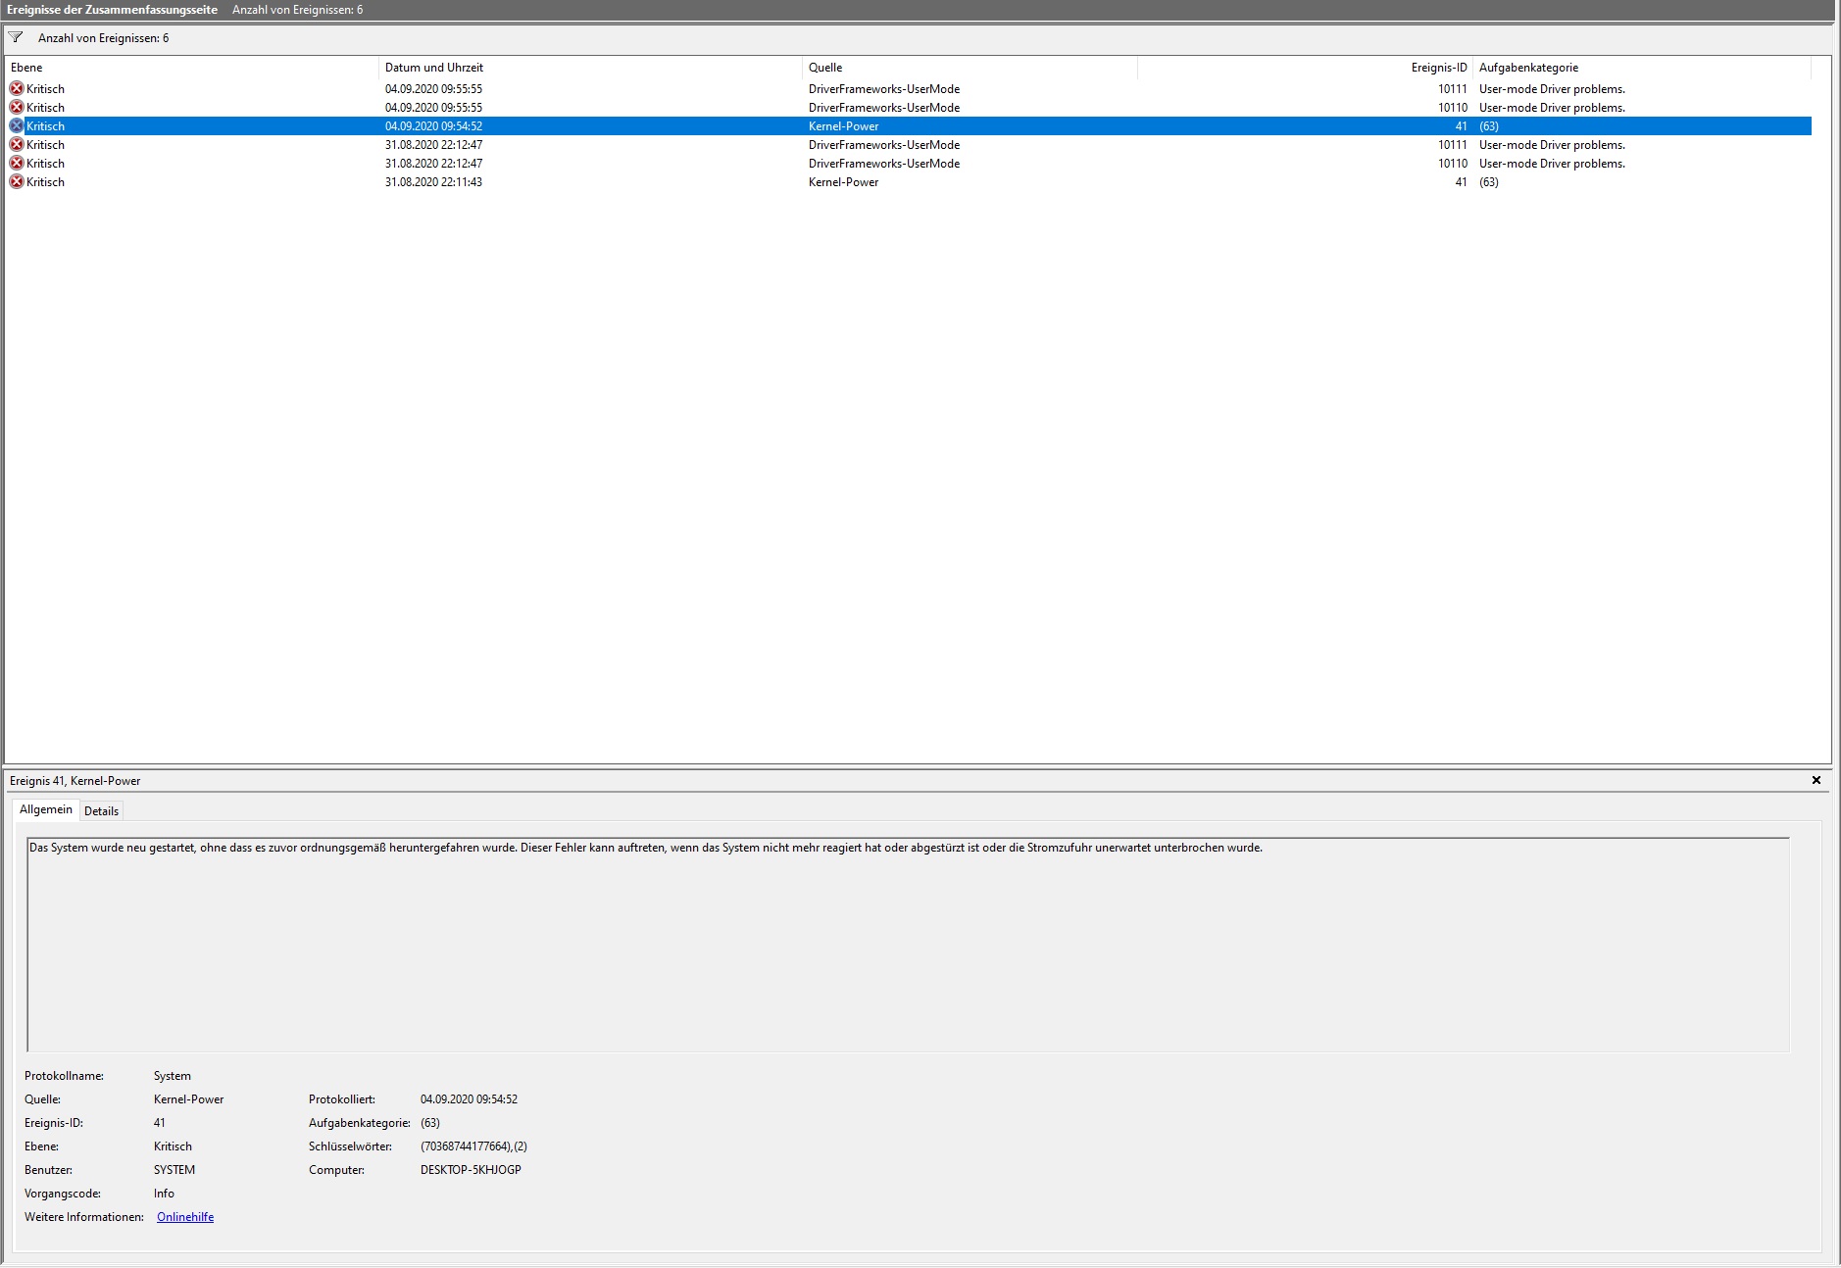Sort by Aufgabenkategorie column header

pos(1642,68)
